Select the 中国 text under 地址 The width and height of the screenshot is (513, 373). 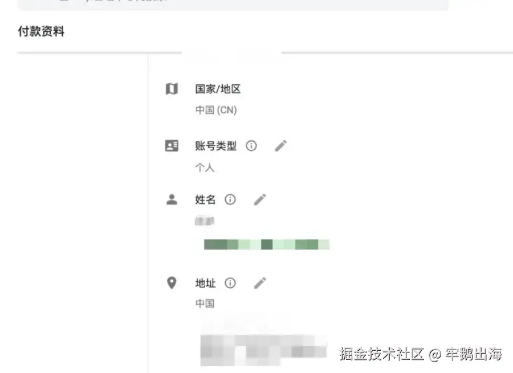[205, 304]
